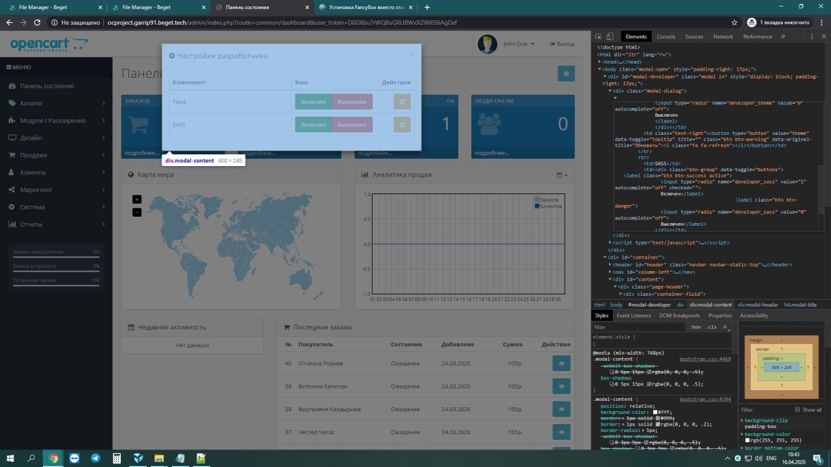Click the Выход logout link

click(562, 44)
